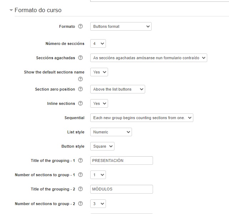Expand the Seccións agachadas dropdown
229x214 pixels.
tap(148, 58)
